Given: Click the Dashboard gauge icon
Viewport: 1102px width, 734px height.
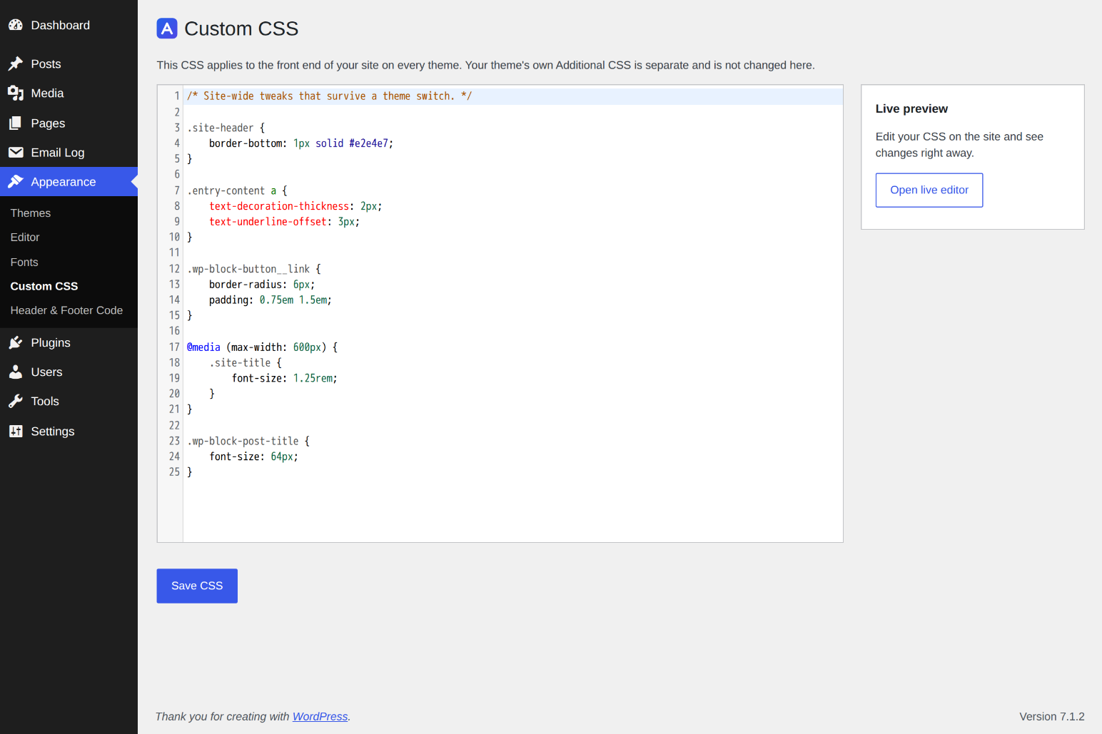Looking at the screenshot, I should [16, 25].
